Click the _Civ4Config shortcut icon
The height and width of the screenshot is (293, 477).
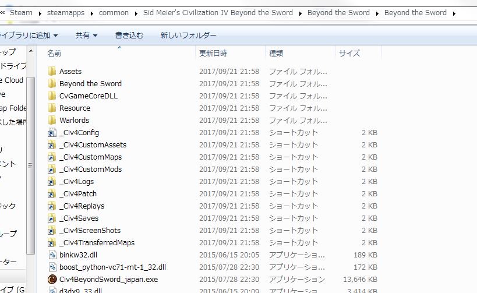pyautogui.click(x=52, y=133)
